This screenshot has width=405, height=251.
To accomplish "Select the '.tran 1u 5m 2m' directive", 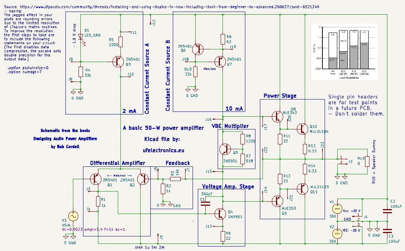I will (149, 247).
